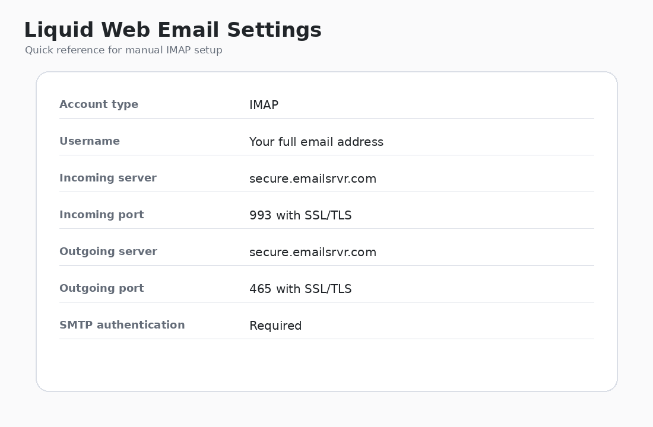Click the Incoming server label
653x427 pixels.
(108, 178)
